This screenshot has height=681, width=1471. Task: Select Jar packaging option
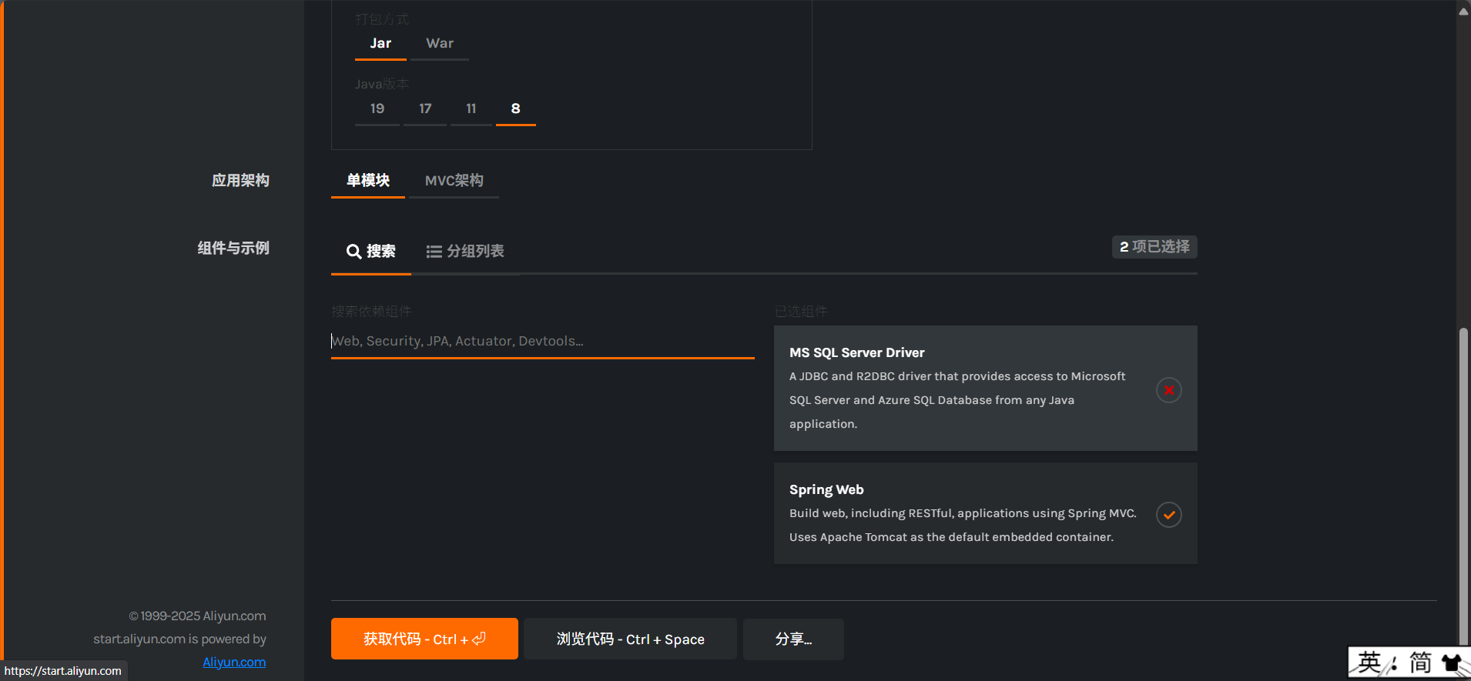point(380,44)
